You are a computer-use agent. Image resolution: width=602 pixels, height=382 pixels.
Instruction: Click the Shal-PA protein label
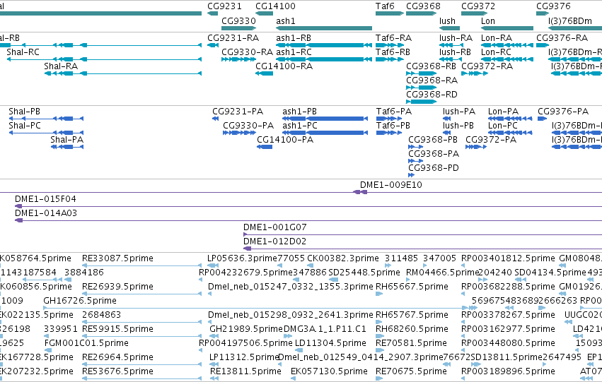(x=66, y=140)
